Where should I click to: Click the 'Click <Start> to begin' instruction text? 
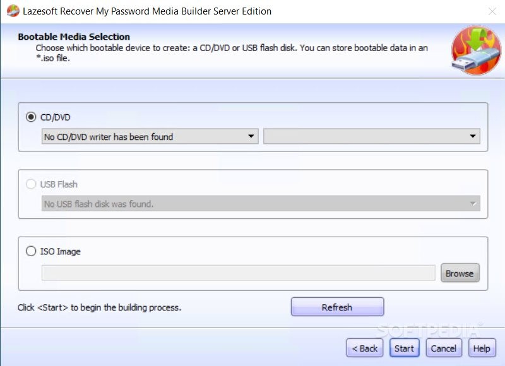99,307
